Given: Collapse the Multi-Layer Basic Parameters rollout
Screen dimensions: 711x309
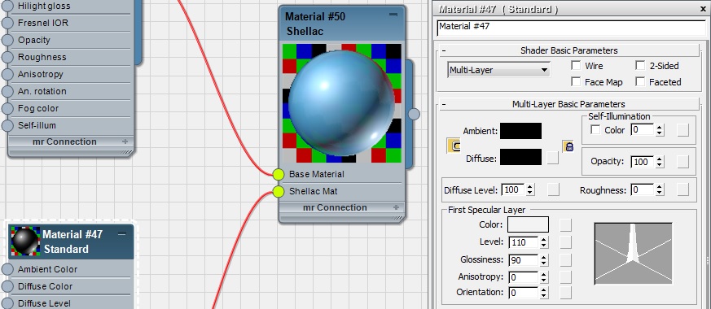Looking at the screenshot, I should tap(568, 104).
